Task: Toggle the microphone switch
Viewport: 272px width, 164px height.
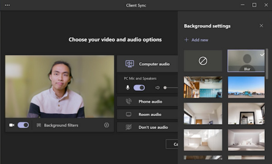Action: click(139, 88)
